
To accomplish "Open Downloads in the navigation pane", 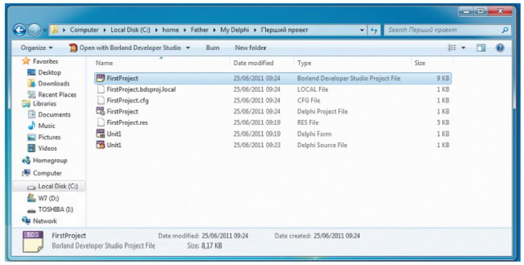I will [x=54, y=83].
